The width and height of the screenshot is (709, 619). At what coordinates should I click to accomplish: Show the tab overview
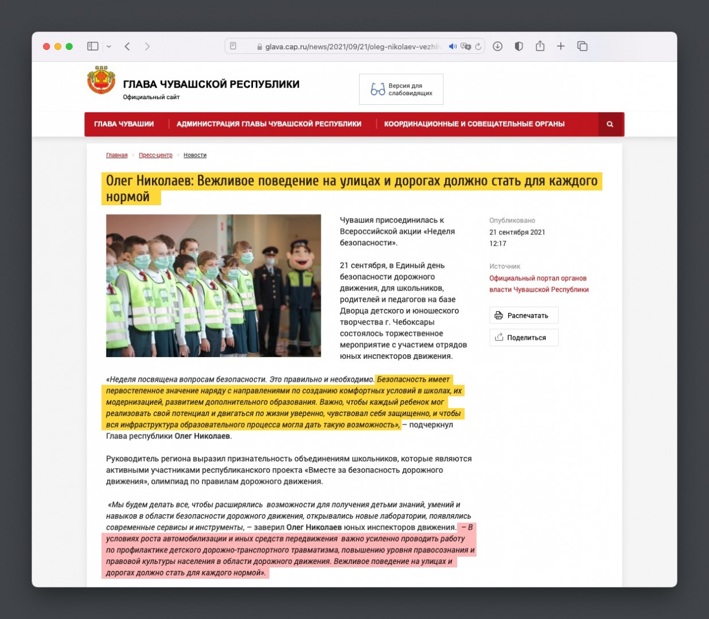coord(582,46)
